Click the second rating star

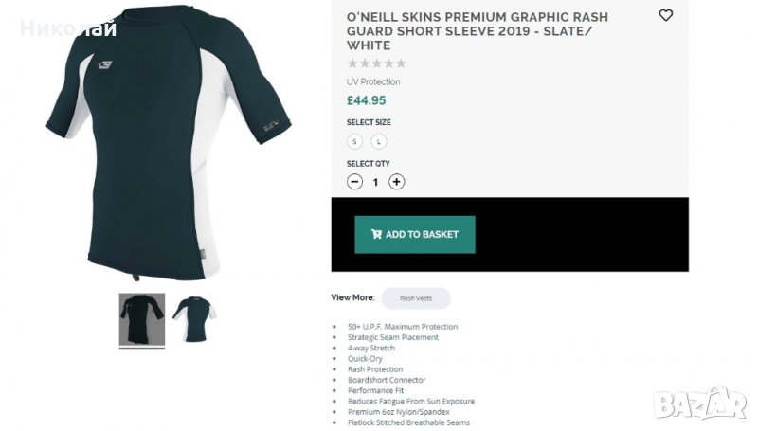(365, 63)
